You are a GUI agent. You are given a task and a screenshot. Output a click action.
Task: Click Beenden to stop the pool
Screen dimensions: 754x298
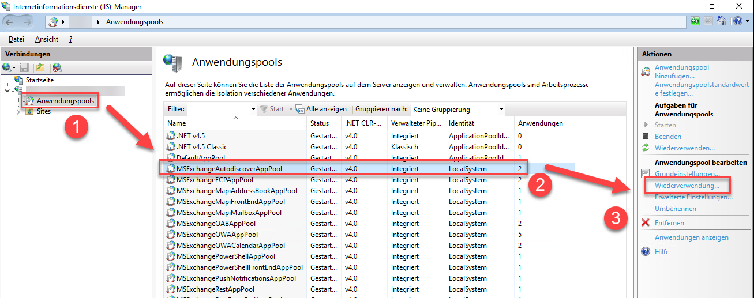pyautogui.click(x=668, y=137)
